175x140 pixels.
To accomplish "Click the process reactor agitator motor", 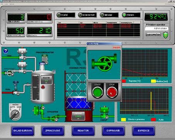I will (x=45, y=58).
